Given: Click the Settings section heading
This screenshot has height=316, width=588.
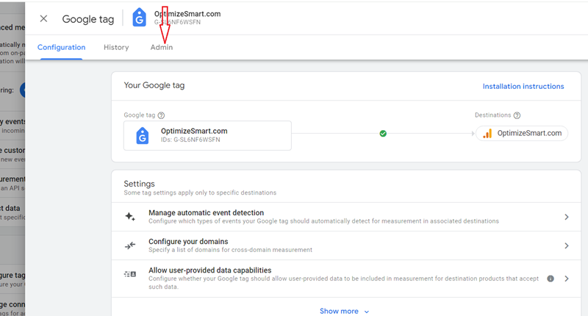Looking at the screenshot, I should coord(139,184).
